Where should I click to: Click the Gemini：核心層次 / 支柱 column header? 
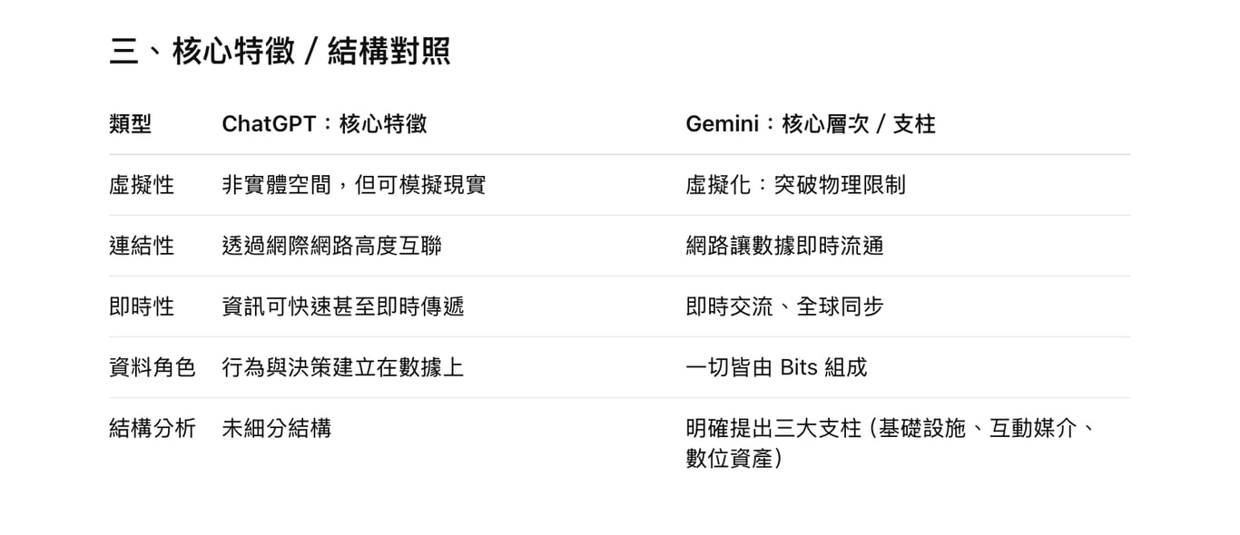[810, 124]
